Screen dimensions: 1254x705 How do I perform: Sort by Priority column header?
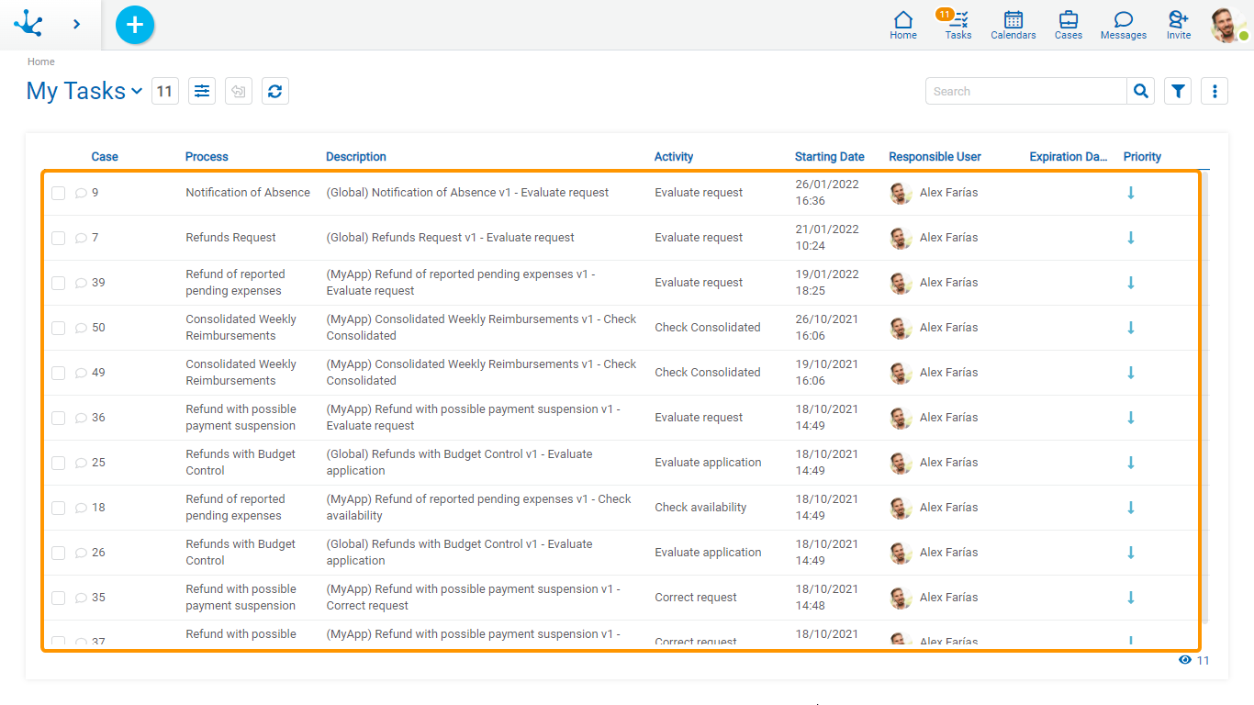pyautogui.click(x=1142, y=157)
